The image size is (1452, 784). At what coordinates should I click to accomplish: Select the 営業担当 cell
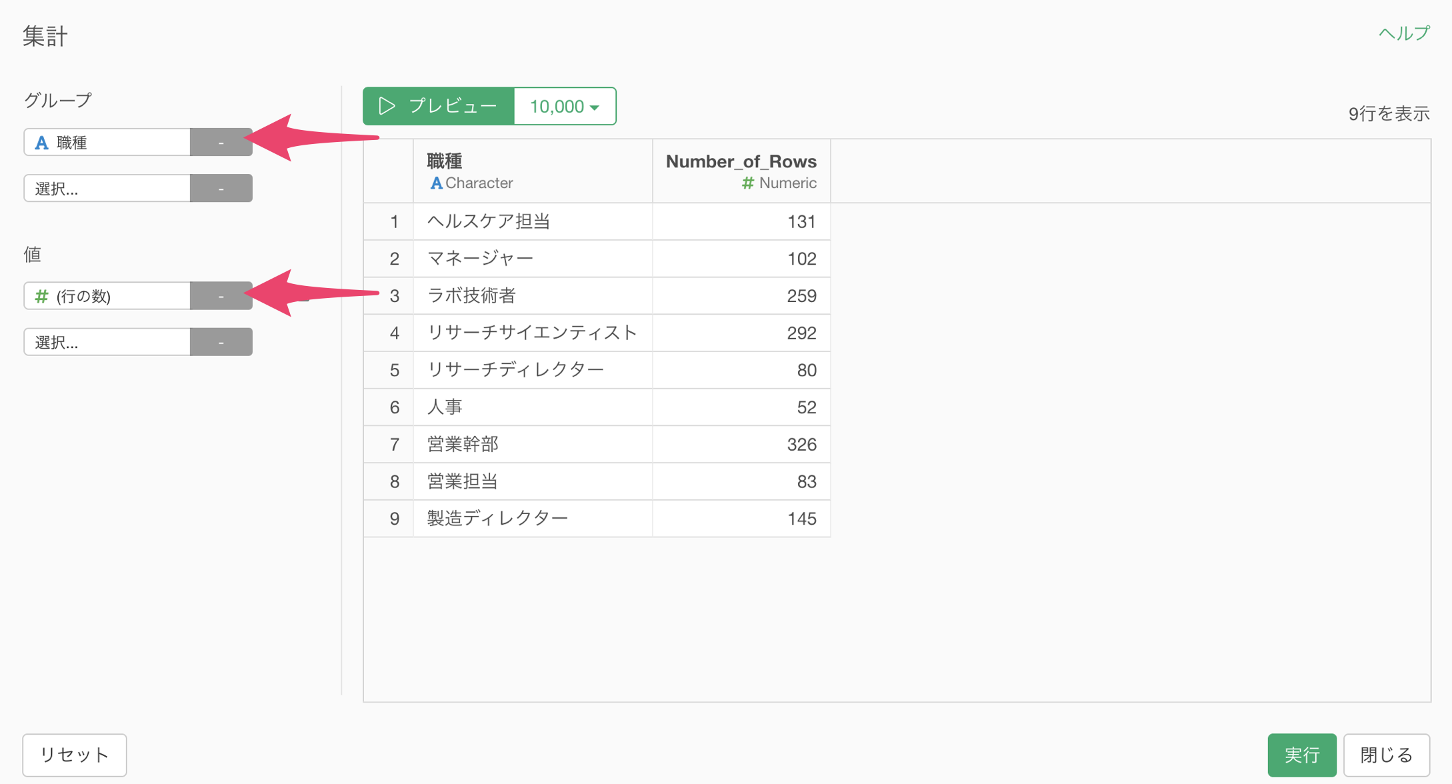pyautogui.click(x=533, y=481)
